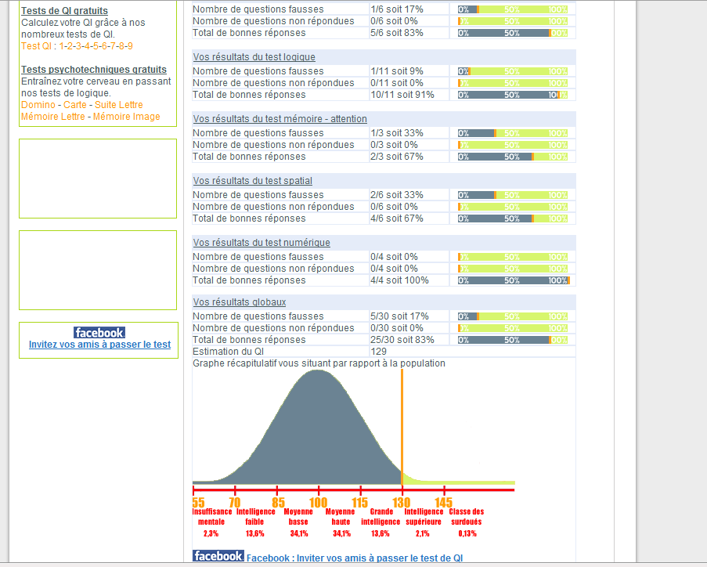Click progress bar beside '10/11 soit 91%'
Image resolution: width=707 pixels, height=567 pixels.
pyautogui.click(x=513, y=95)
